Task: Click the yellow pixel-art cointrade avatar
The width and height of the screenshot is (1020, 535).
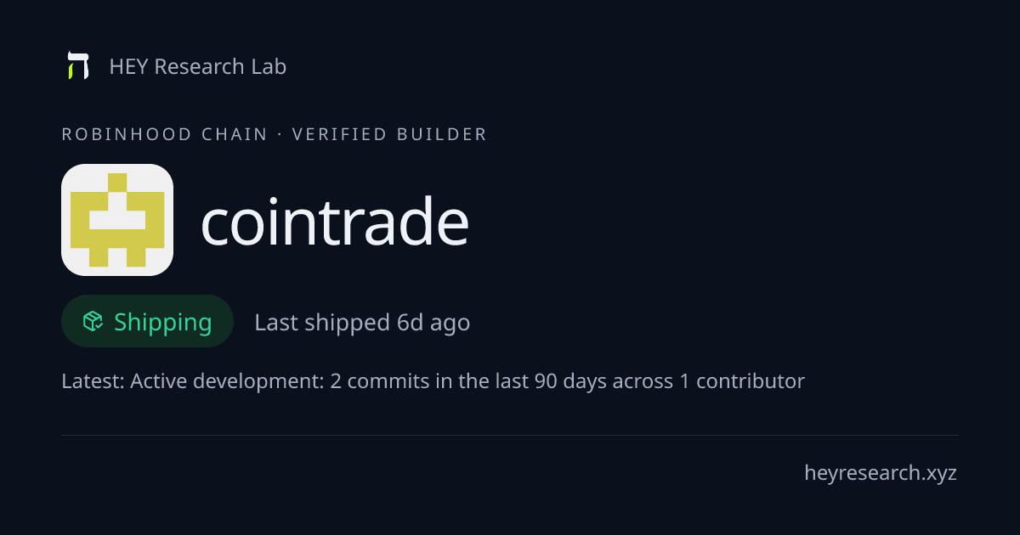Action: (x=117, y=220)
